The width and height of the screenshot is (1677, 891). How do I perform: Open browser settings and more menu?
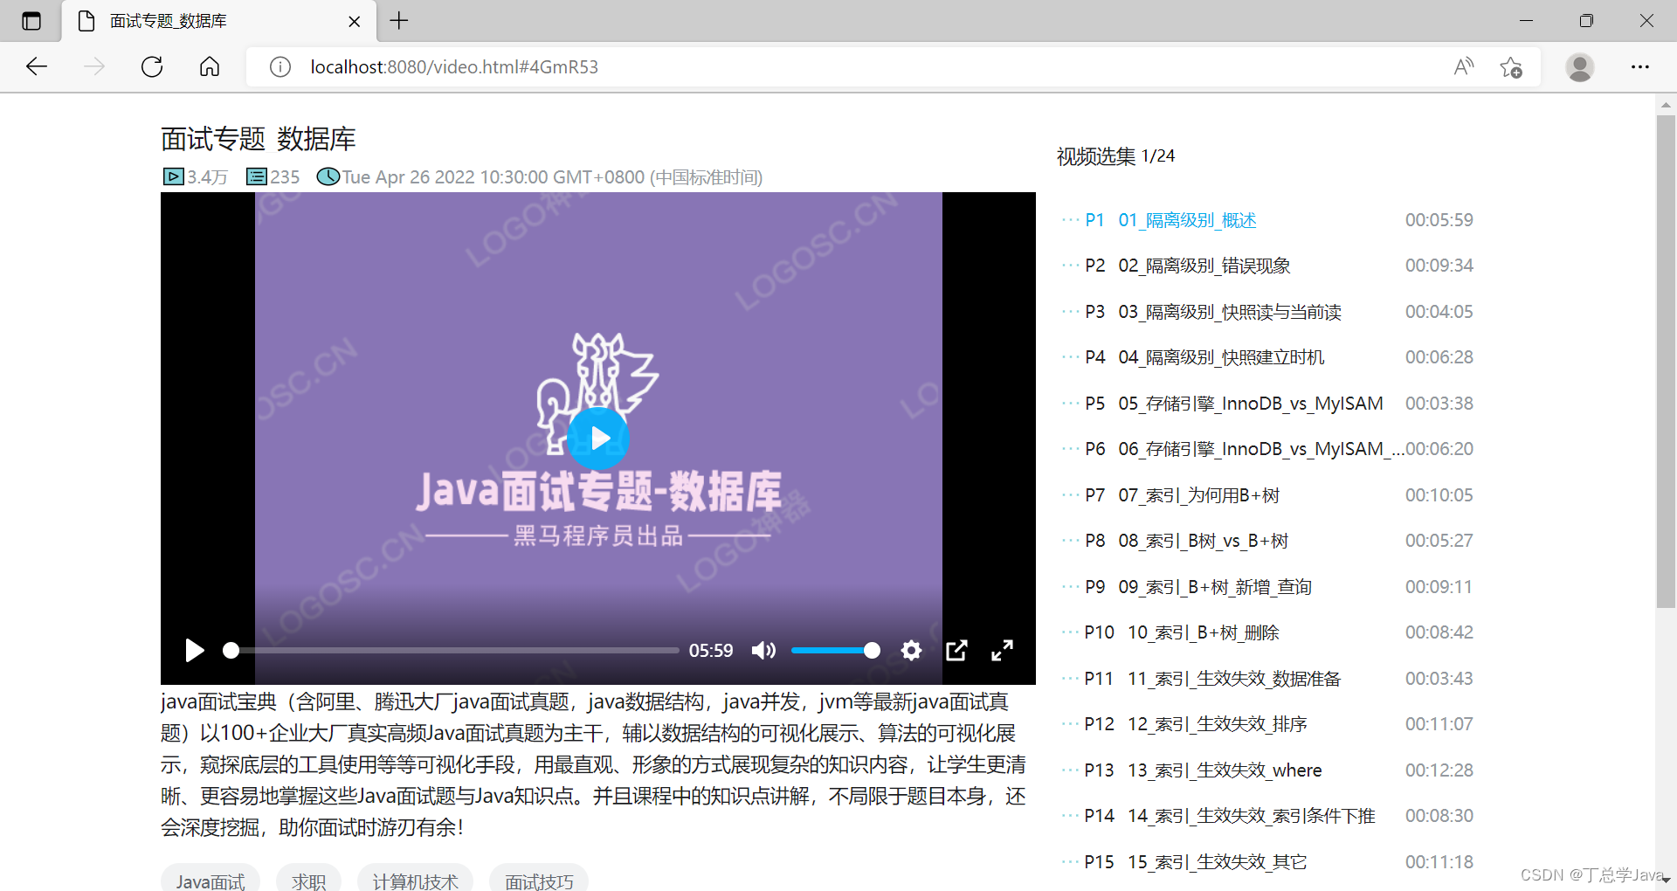pyautogui.click(x=1640, y=67)
